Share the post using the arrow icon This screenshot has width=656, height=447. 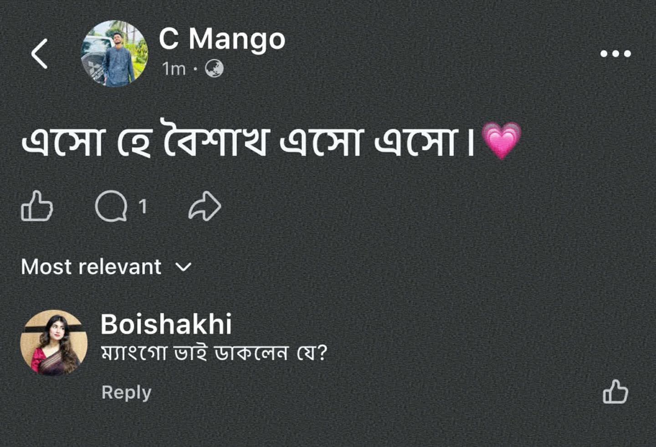click(x=205, y=207)
